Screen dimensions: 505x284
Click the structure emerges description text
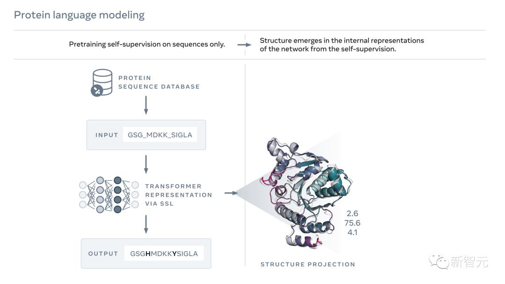coord(341,45)
